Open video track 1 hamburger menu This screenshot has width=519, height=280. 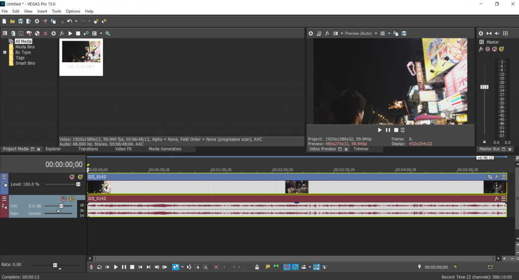click(4, 177)
